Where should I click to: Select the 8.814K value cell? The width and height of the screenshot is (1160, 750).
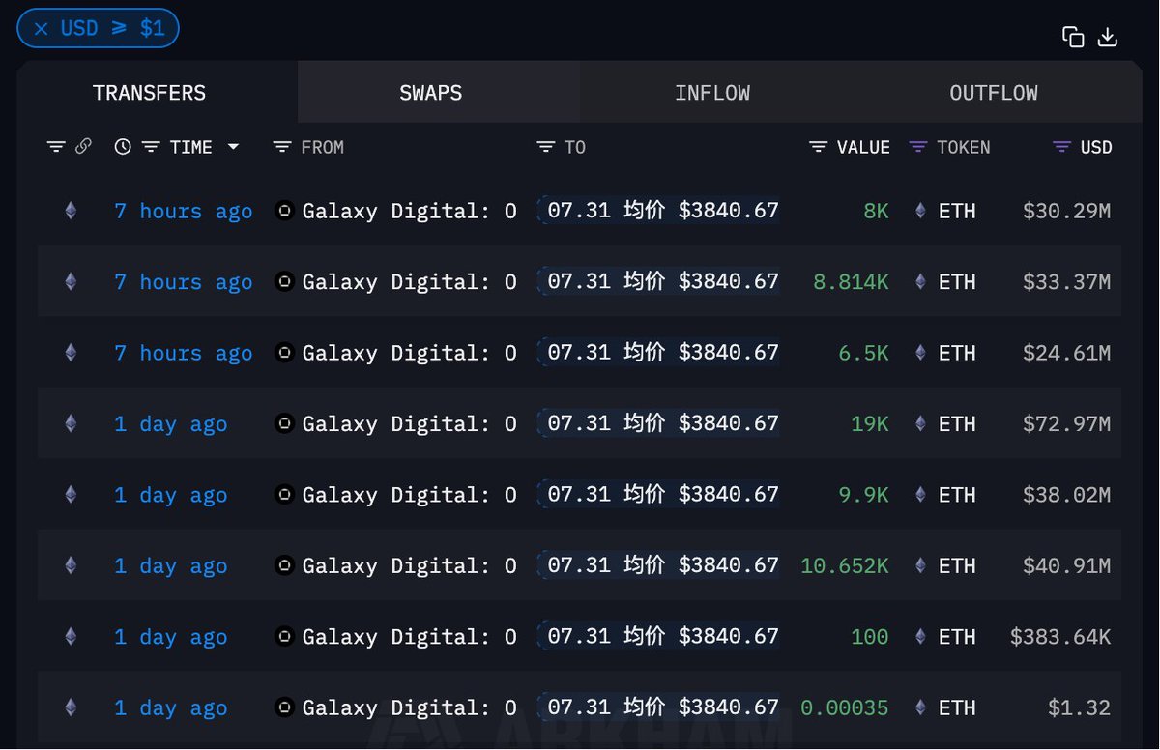tap(851, 282)
